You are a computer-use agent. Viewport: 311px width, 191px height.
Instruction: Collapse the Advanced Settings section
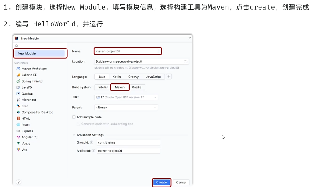74,135
